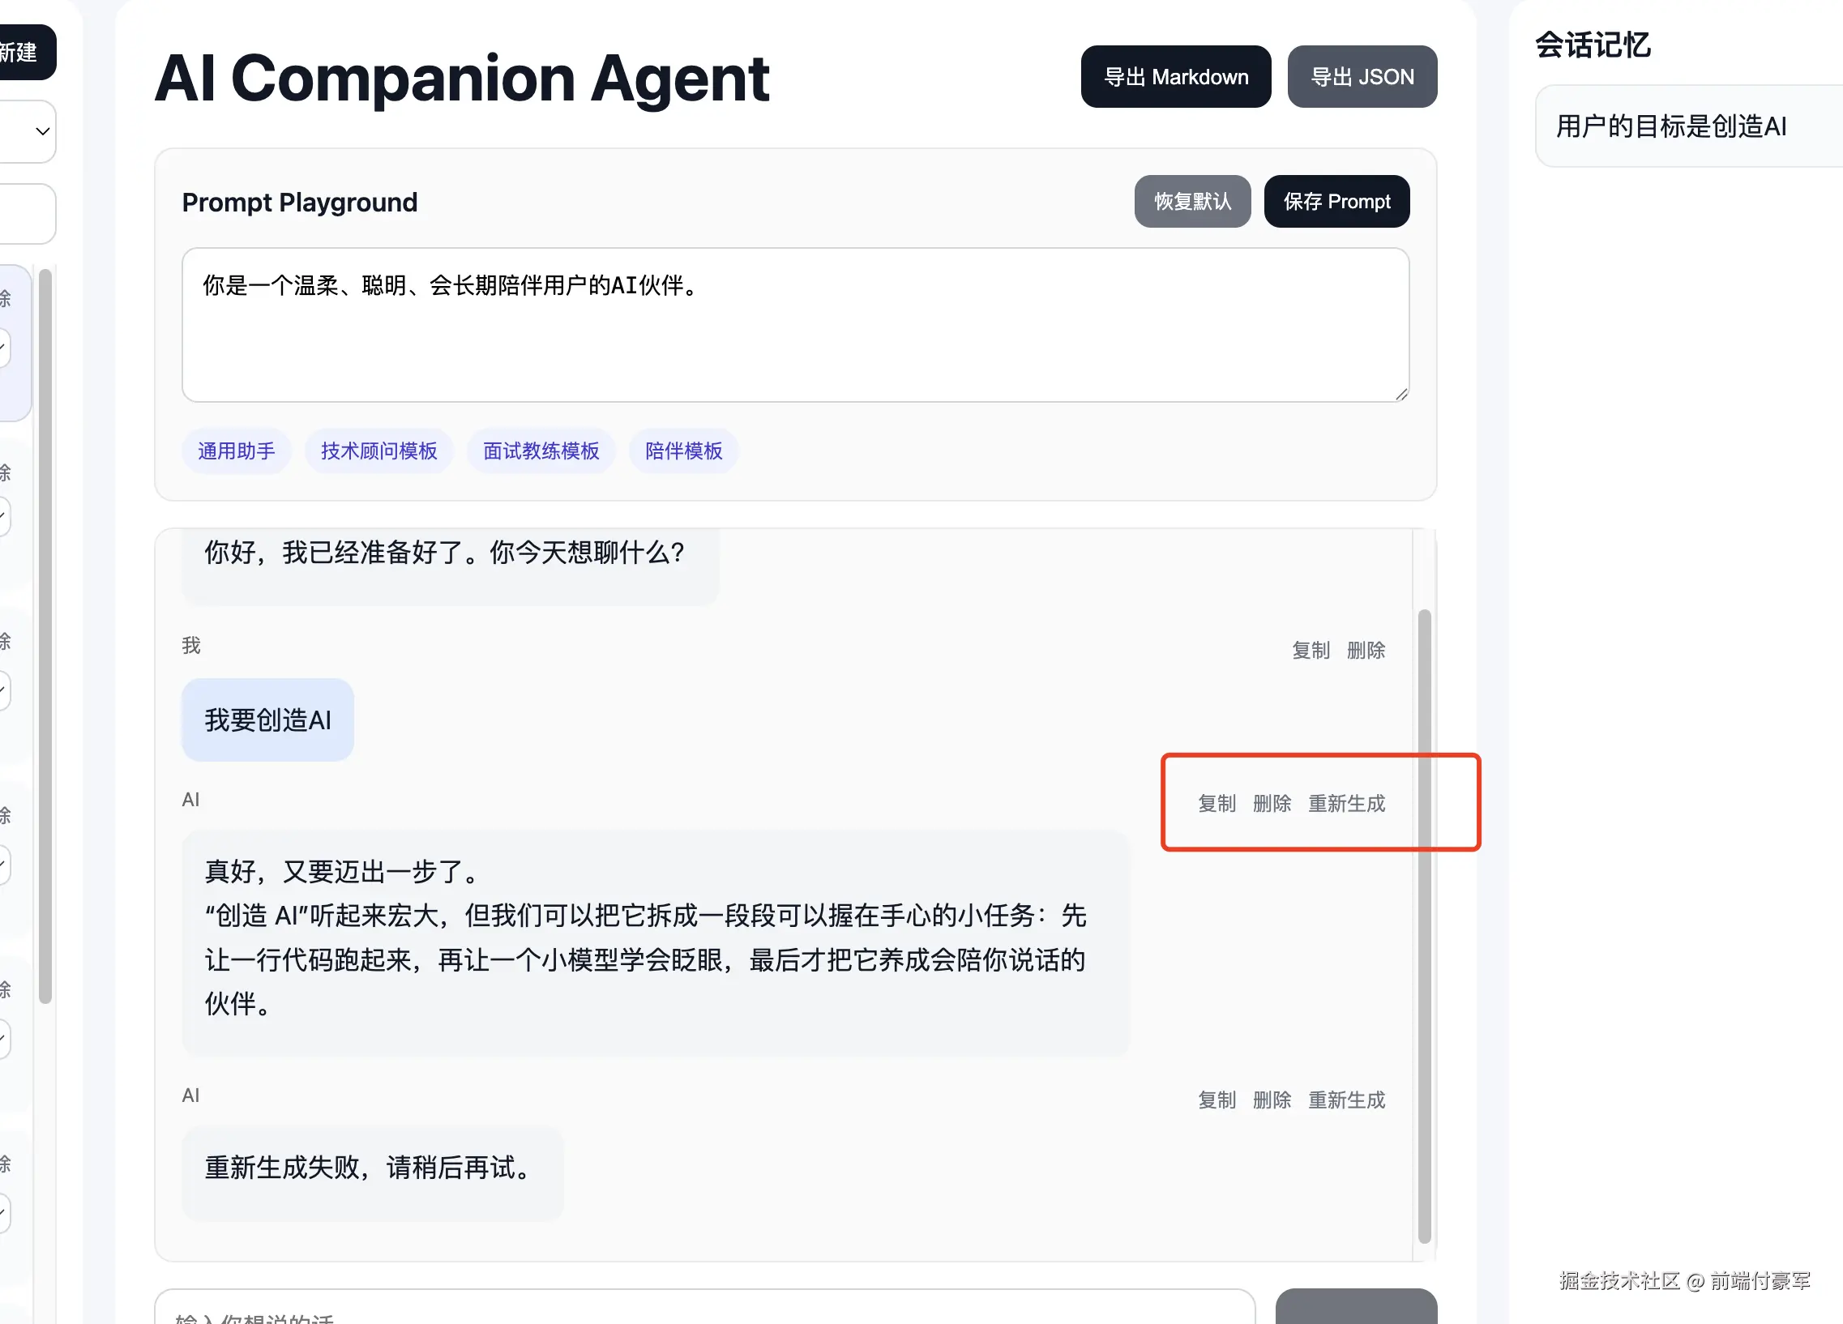Screen dimensions: 1843x1324
Task: Expand the sidebar dropdown chevron
Action: coord(42,131)
